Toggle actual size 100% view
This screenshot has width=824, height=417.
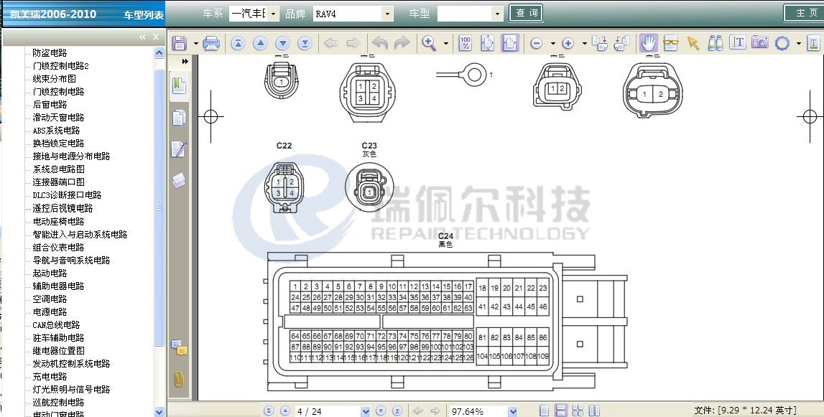click(465, 43)
